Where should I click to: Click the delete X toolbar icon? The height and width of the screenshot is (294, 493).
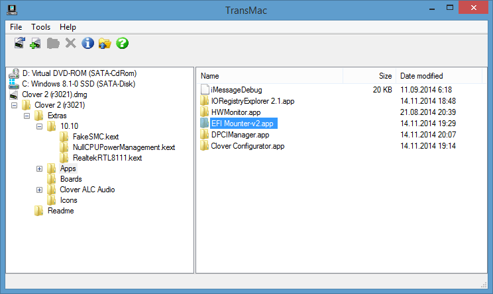click(x=71, y=43)
